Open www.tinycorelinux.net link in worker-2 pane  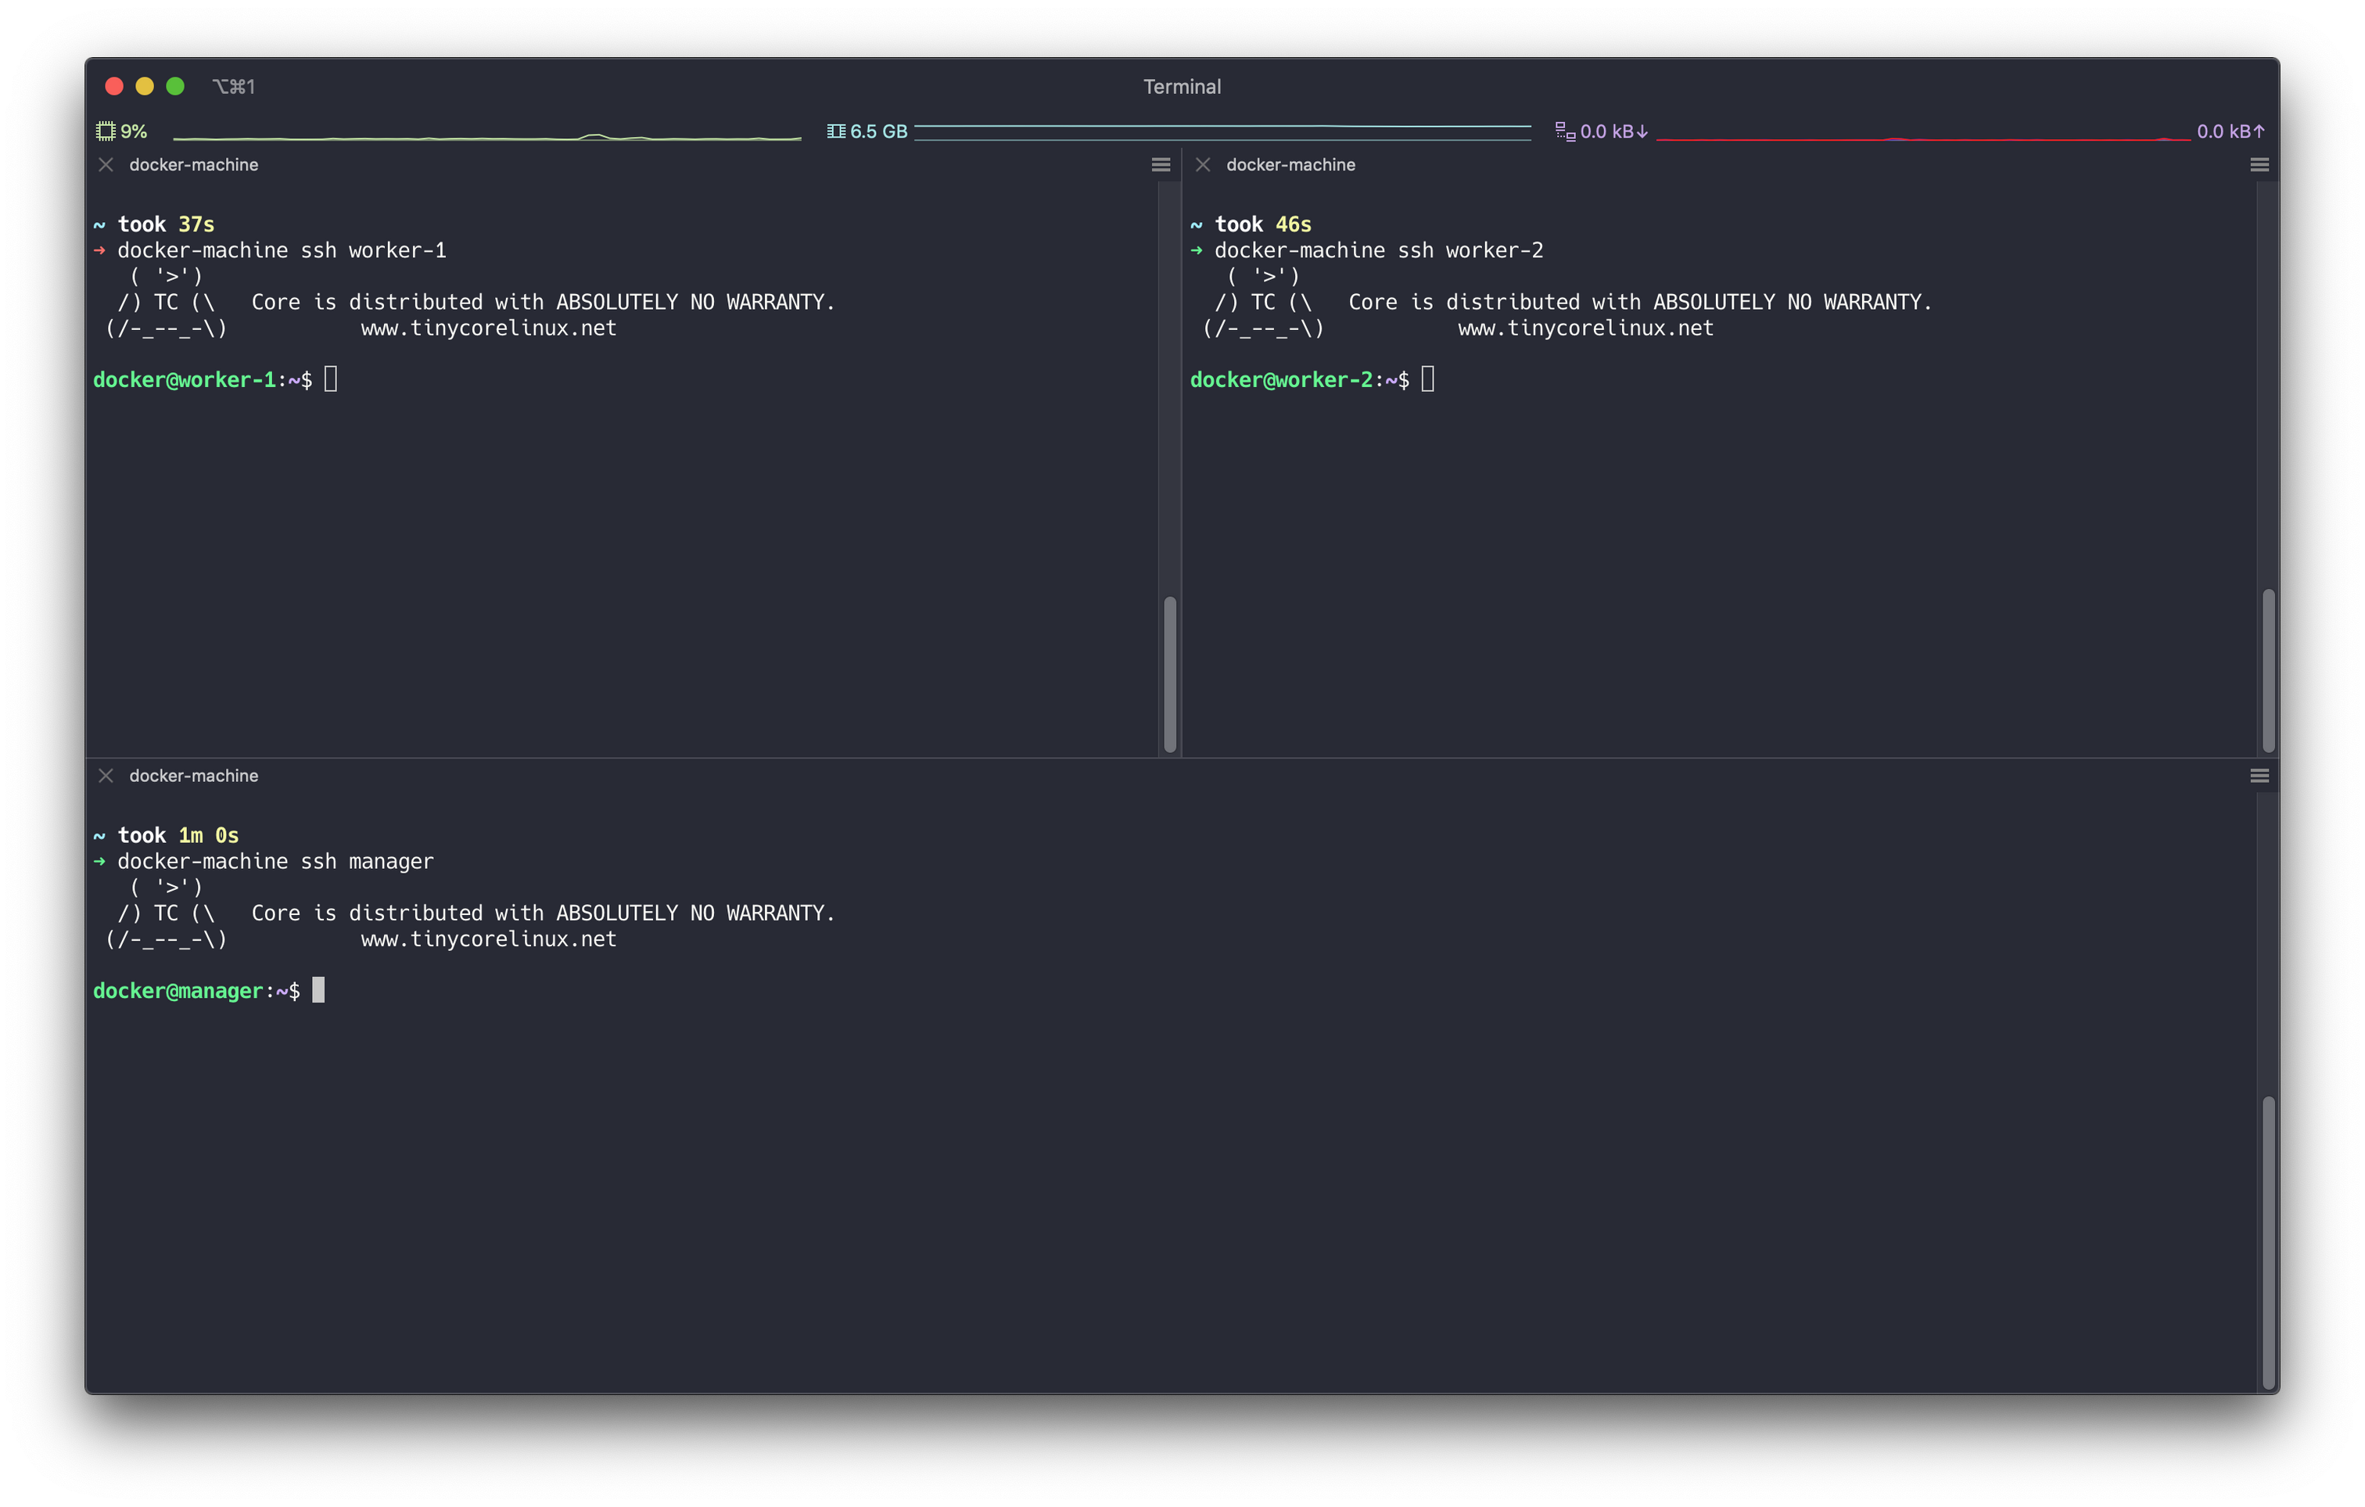tap(1585, 328)
